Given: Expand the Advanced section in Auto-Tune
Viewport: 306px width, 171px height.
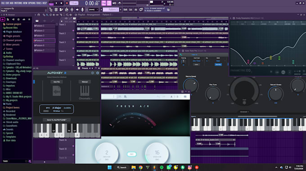Looking at the screenshot, I should pyautogui.click(x=244, y=112).
